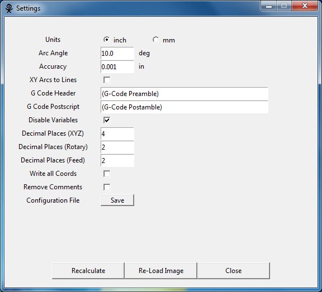This screenshot has width=322, height=292.
Task: Click the 'Settings' title text
Action: click(x=29, y=8)
